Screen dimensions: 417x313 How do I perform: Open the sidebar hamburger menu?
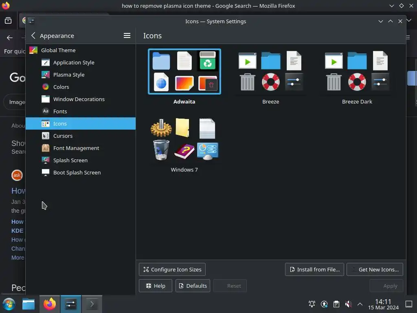pyautogui.click(x=127, y=36)
